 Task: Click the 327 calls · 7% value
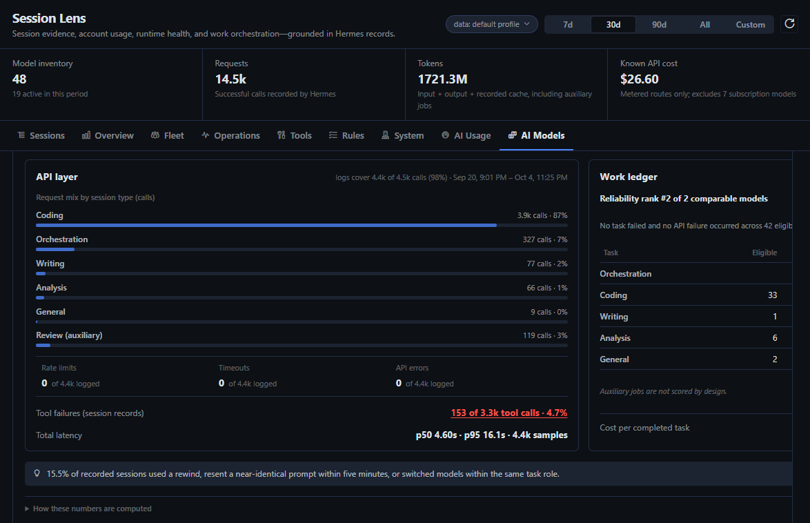pyautogui.click(x=545, y=240)
